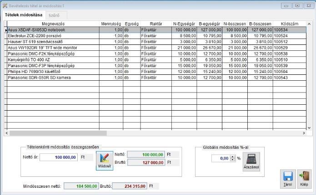Screen dimensions: 316x195
Task: Save with the Tárol floppy disk icon
Action: [288, 179]
